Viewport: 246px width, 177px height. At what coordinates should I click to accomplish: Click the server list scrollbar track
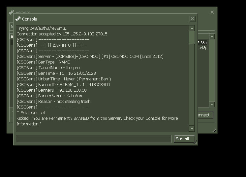click(x=212, y=73)
